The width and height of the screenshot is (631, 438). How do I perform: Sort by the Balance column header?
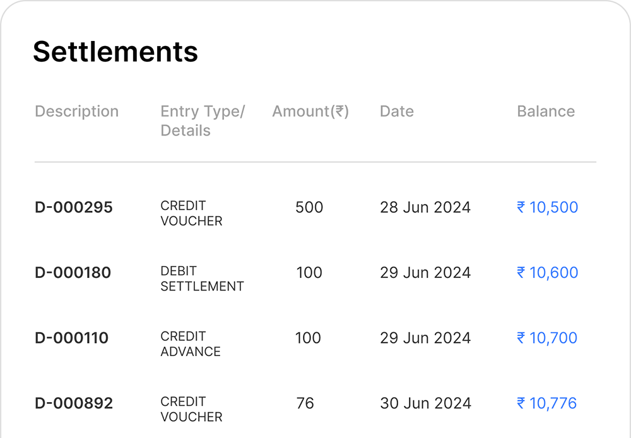pyautogui.click(x=546, y=112)
